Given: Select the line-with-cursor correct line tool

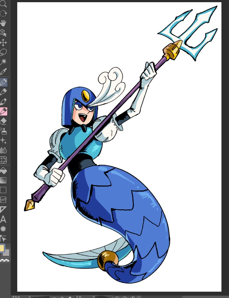Looking at the screenshot, I should 3,239.
